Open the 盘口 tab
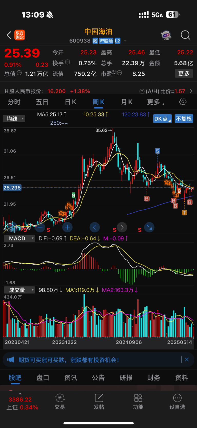 [x=43, y=377]
